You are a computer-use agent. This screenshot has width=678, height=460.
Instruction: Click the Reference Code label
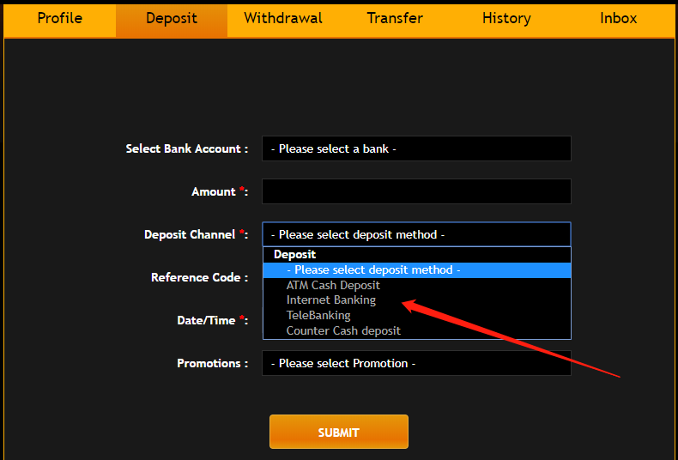199,277
